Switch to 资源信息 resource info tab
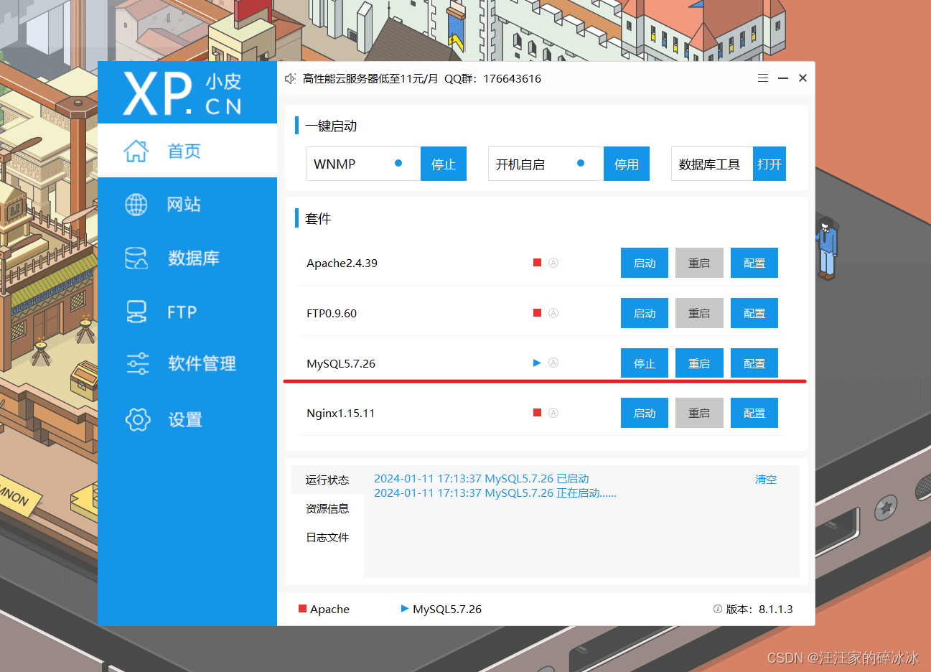 click(327, 508)
